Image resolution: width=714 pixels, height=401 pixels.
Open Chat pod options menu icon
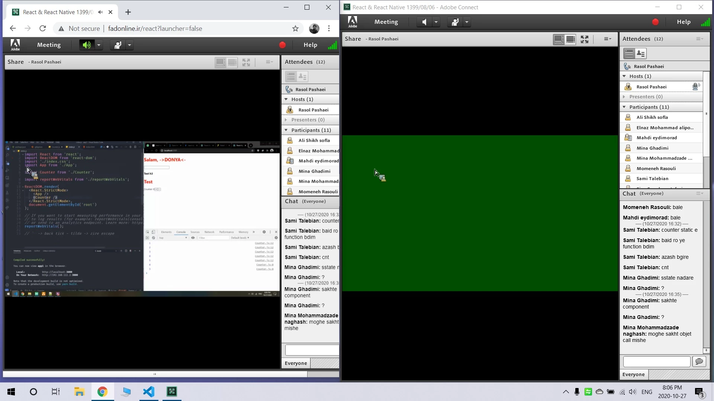[699, 193]
